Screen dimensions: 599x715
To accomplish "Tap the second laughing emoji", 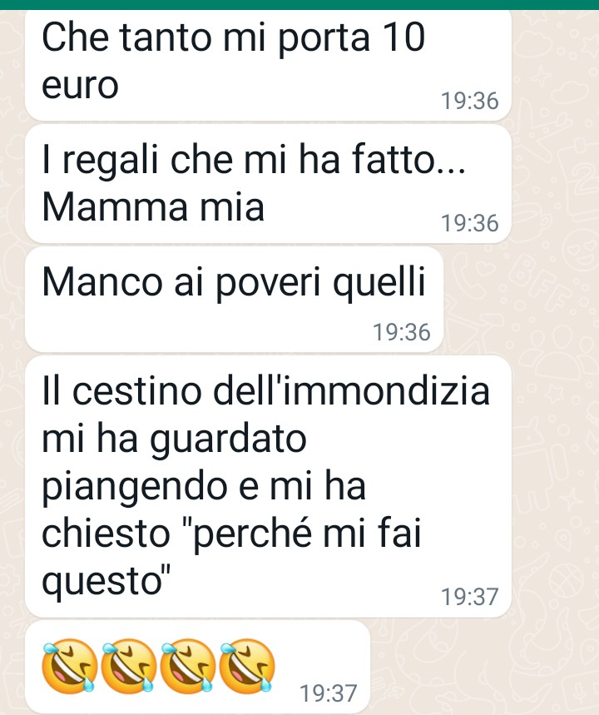I will tap(129, 666).
